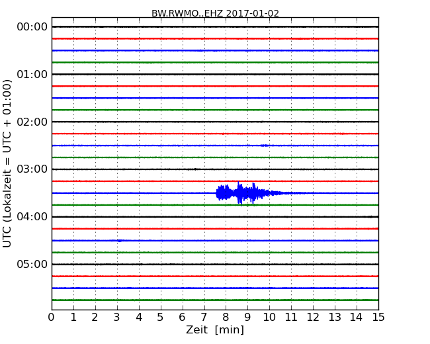
Task: Click the x-axis tick label 7
Action: pos(204,318)
